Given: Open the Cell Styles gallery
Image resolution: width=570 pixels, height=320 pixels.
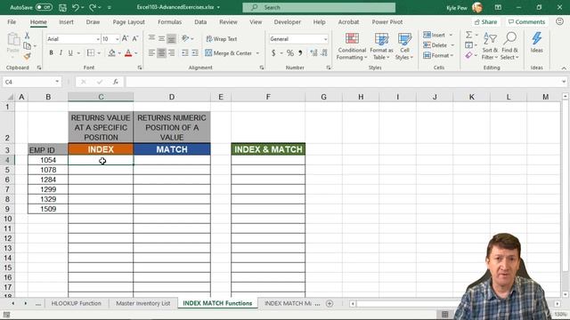Looking at the screenshot, I should coord(404,46).
